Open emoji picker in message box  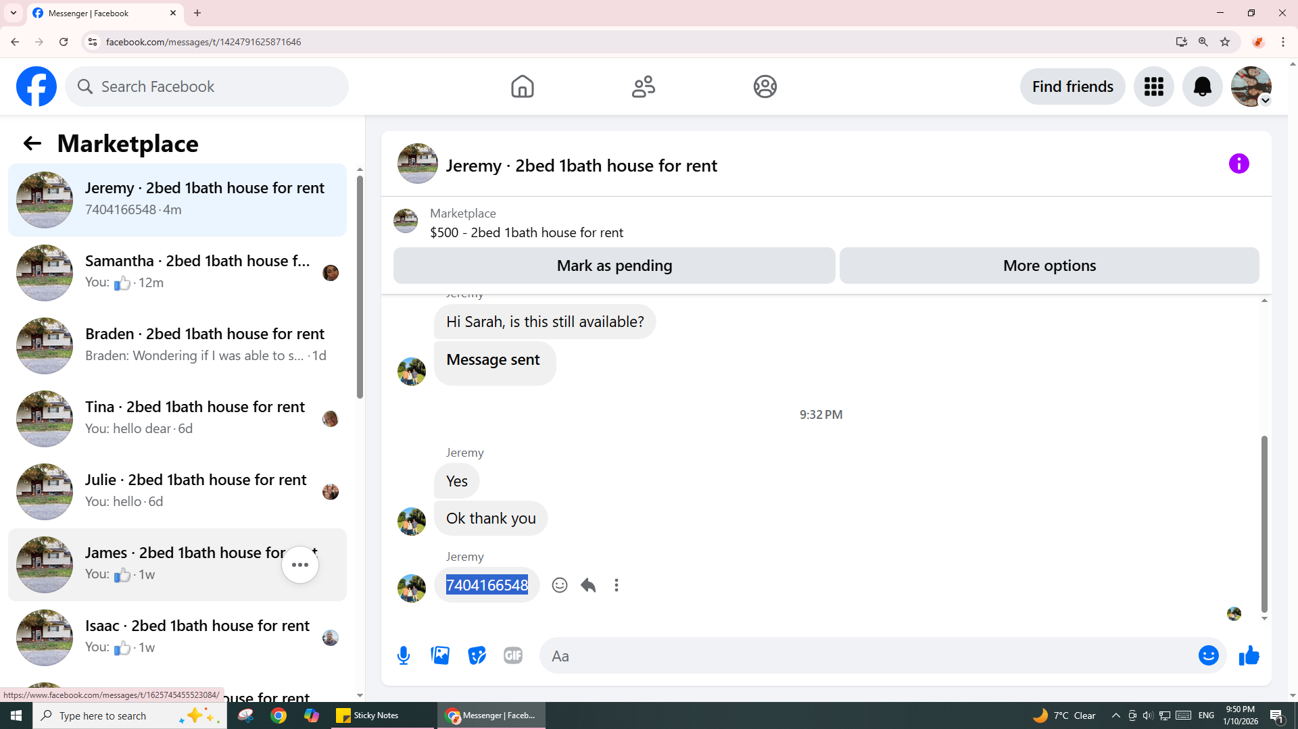[x=1209, y=655]
